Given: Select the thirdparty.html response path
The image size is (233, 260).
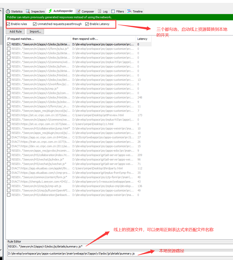Looking at the screenshot, I should click(x=98, y=168).
